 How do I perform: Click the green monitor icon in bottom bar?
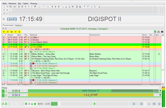point(26,104)
